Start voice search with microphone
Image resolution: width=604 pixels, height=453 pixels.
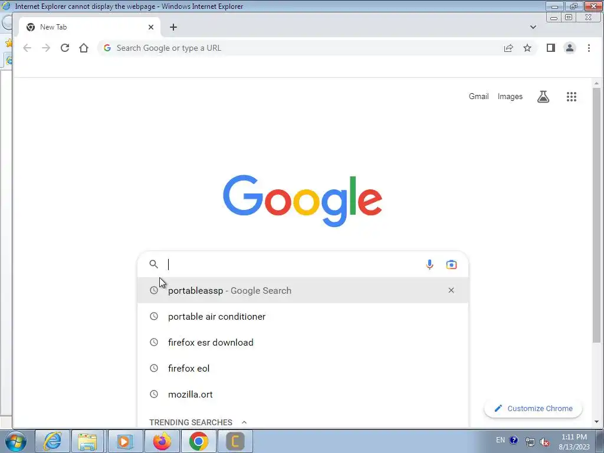(429, 264)
